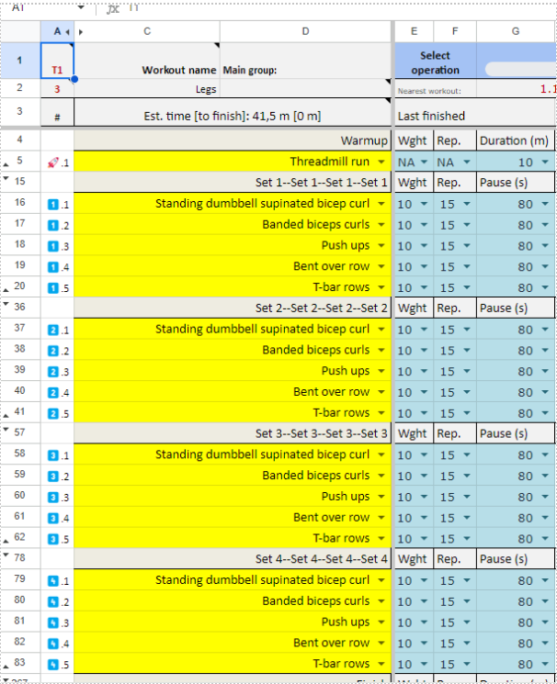This screenshot has width=557, height=684.
Task: Click the pill-shaped control in column G row 1
Action: [520, 69]
